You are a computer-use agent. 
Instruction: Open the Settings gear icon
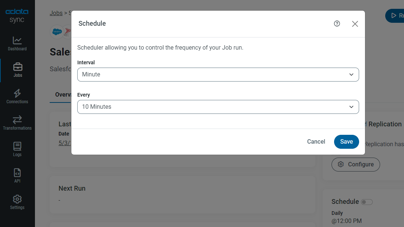click(17, 199)
